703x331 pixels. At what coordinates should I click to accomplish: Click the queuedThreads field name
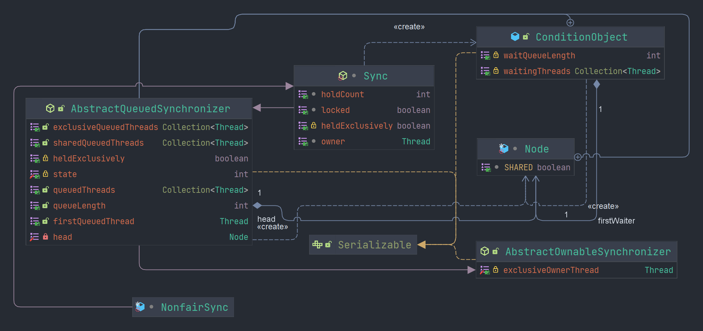point(84,190)
